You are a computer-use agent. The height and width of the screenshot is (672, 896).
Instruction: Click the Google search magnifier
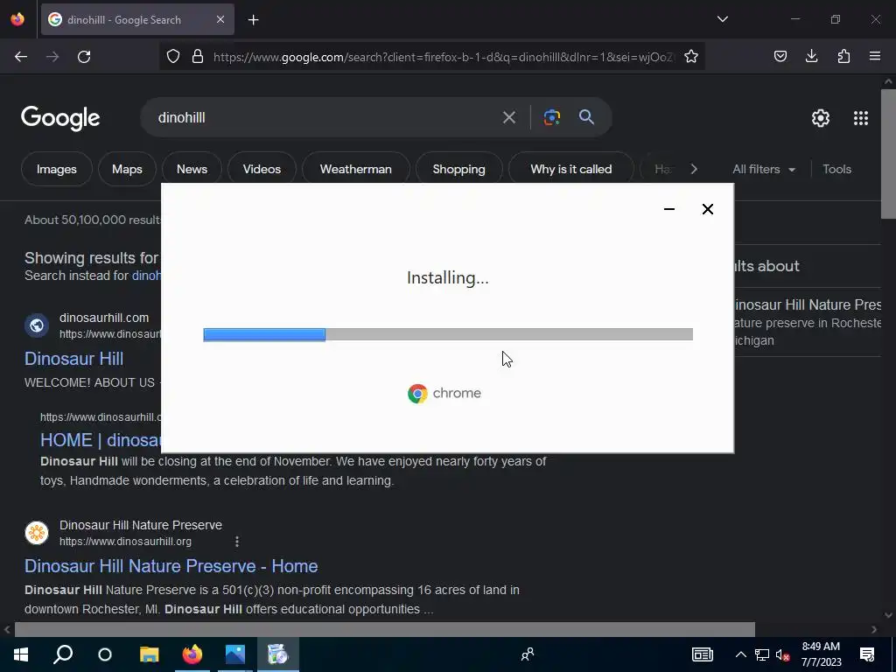click(x=586, y=117)
